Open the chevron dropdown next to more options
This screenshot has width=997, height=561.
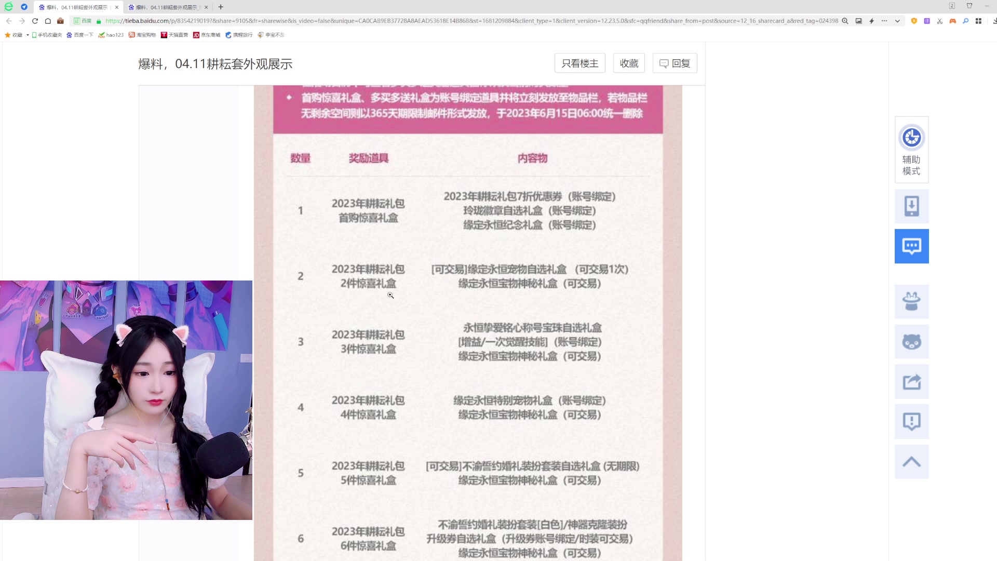coord(897,21)
